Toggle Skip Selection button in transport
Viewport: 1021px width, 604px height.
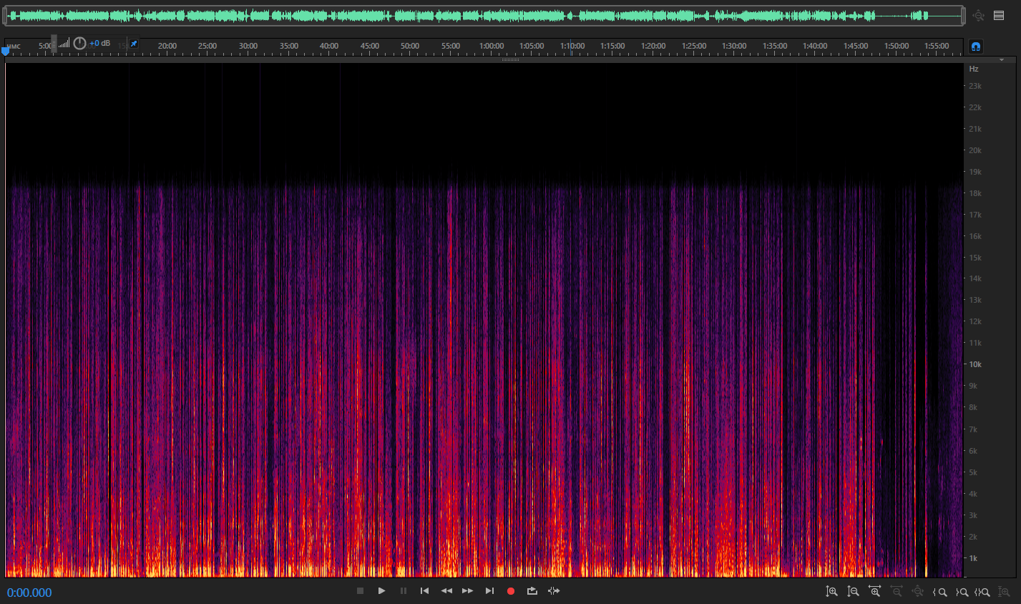tap(554, 591)
